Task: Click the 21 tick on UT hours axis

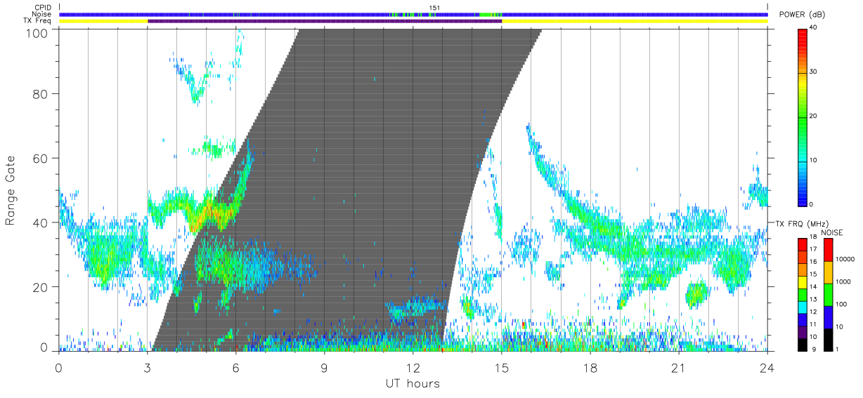Action: tap(678, 366)
